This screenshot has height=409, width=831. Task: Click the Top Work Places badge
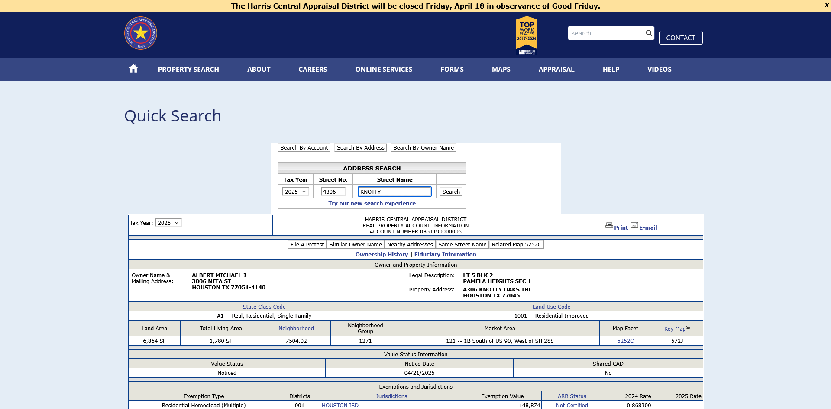pyautogui.click(x=527, y=35)
